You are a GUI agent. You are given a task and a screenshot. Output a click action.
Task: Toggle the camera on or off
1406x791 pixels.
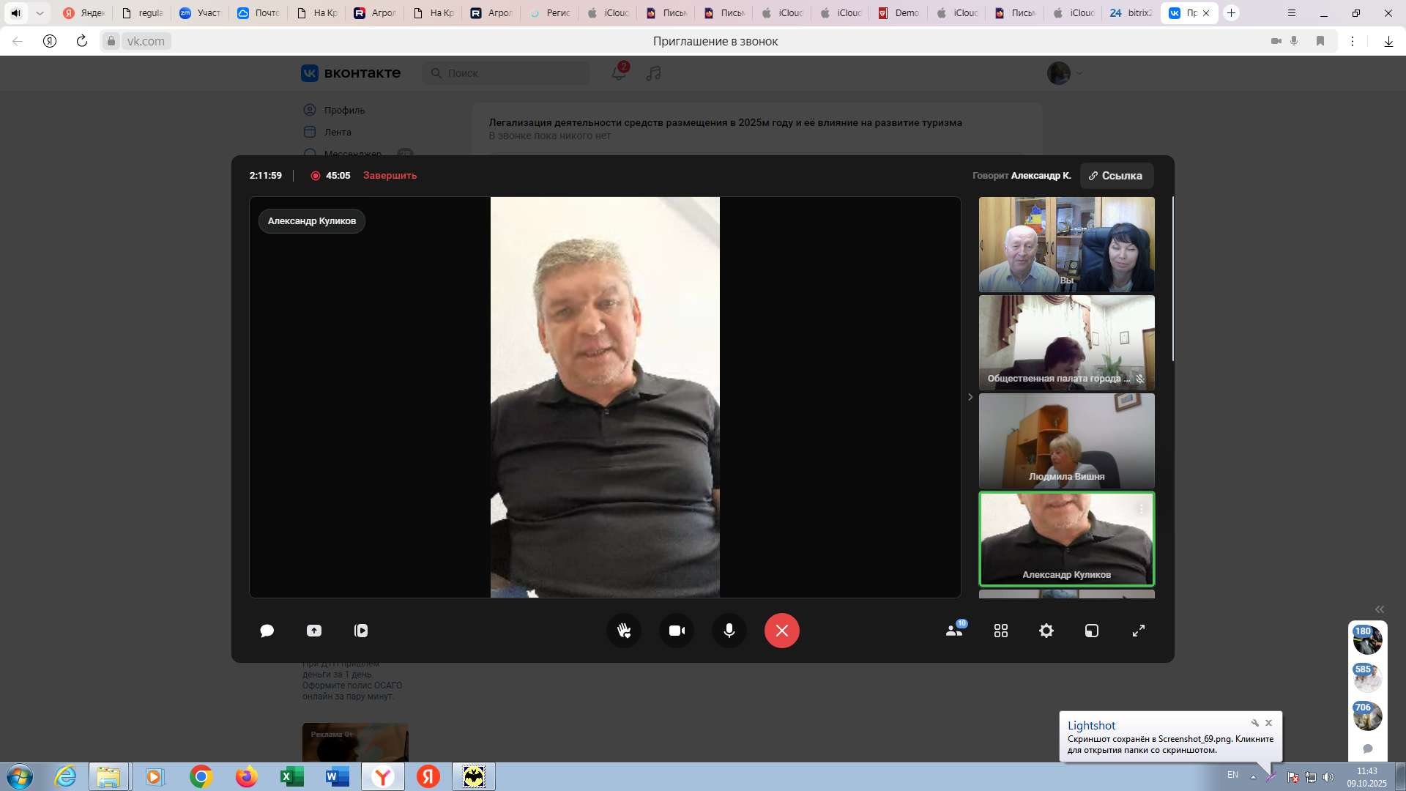pyautogui.click(x=677, y=631)
